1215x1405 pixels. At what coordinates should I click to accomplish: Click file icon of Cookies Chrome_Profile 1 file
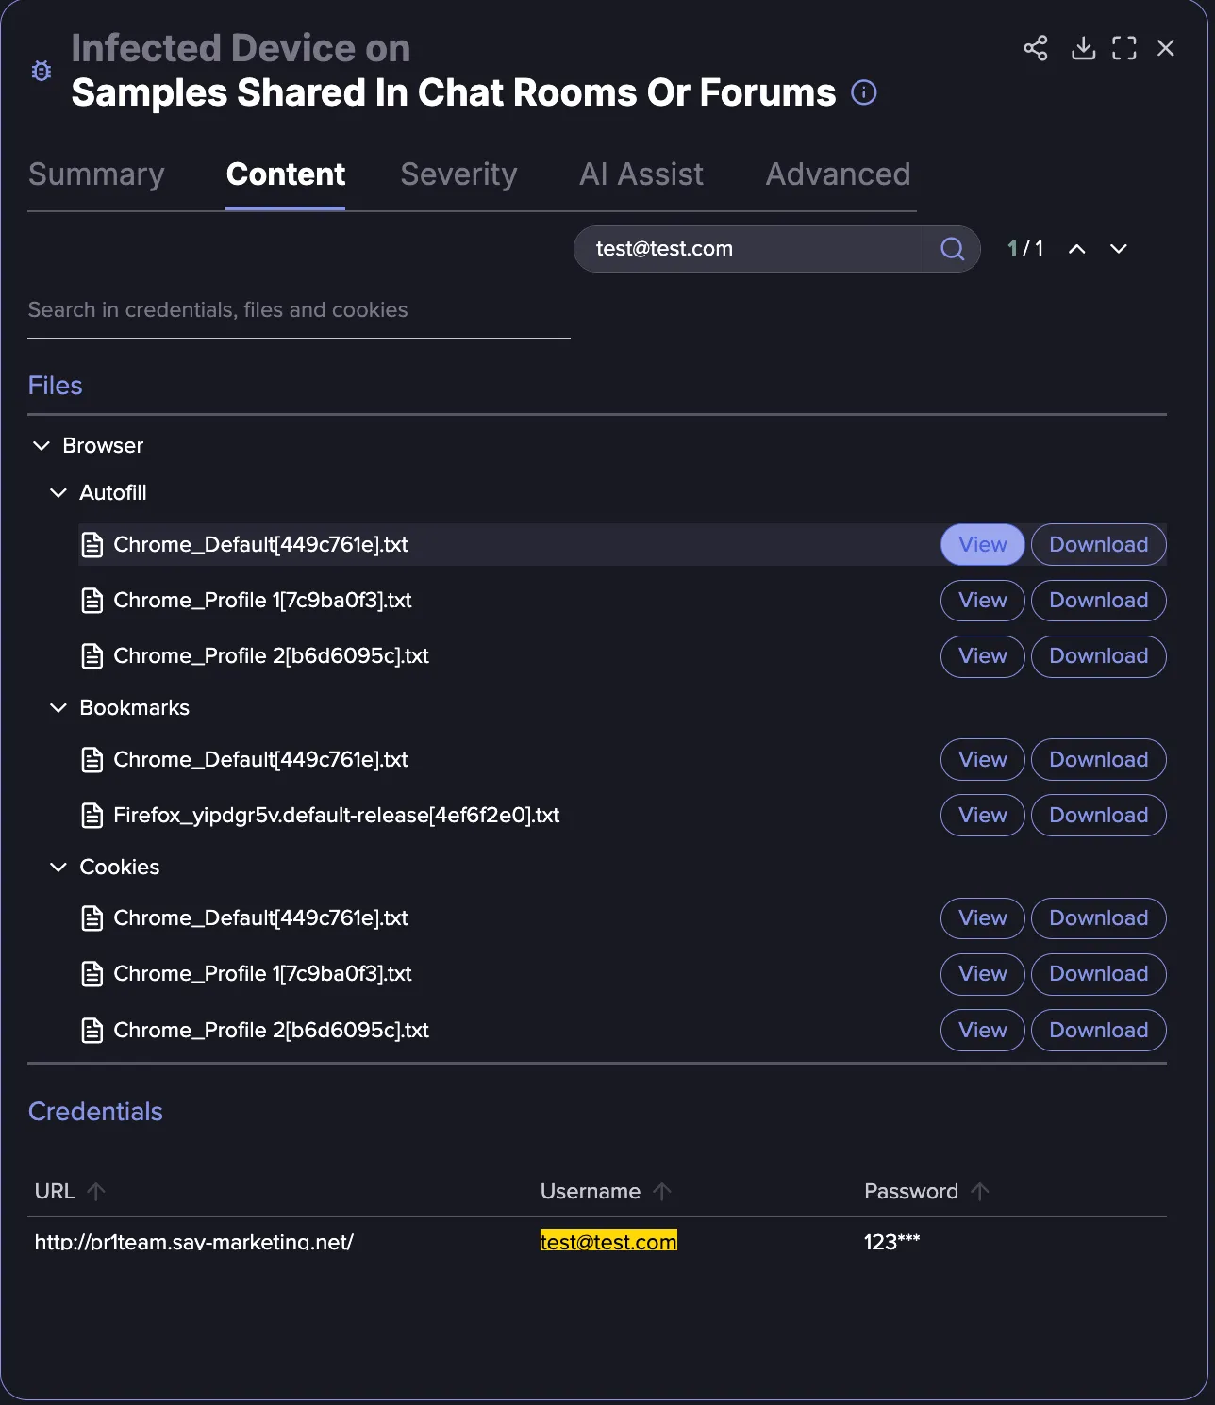point(92,974)
